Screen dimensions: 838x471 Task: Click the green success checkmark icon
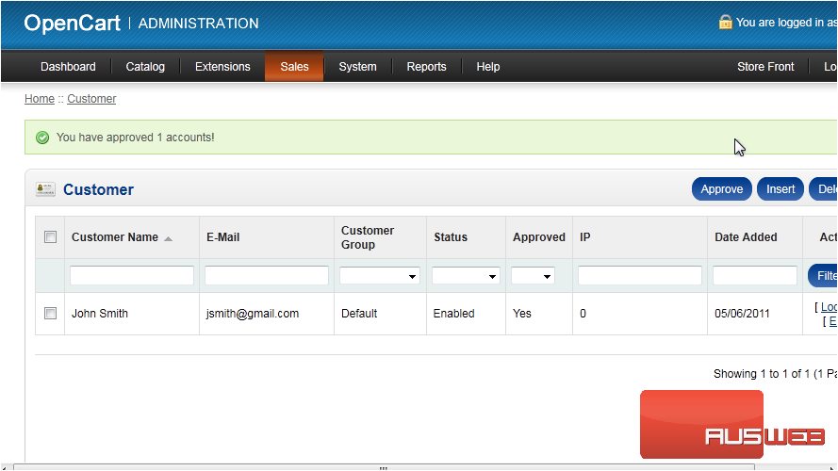click(42, 138)
